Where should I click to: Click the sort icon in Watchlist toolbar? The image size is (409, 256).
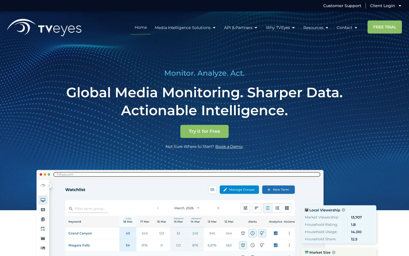tap(256, 208)
